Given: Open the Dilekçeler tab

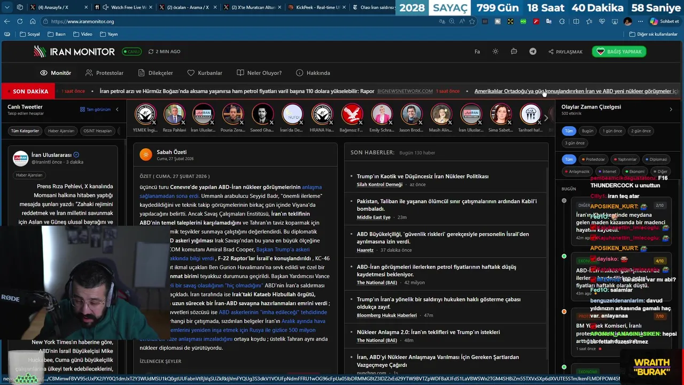Looking at the screenshot, I should (x=156, y=73).
